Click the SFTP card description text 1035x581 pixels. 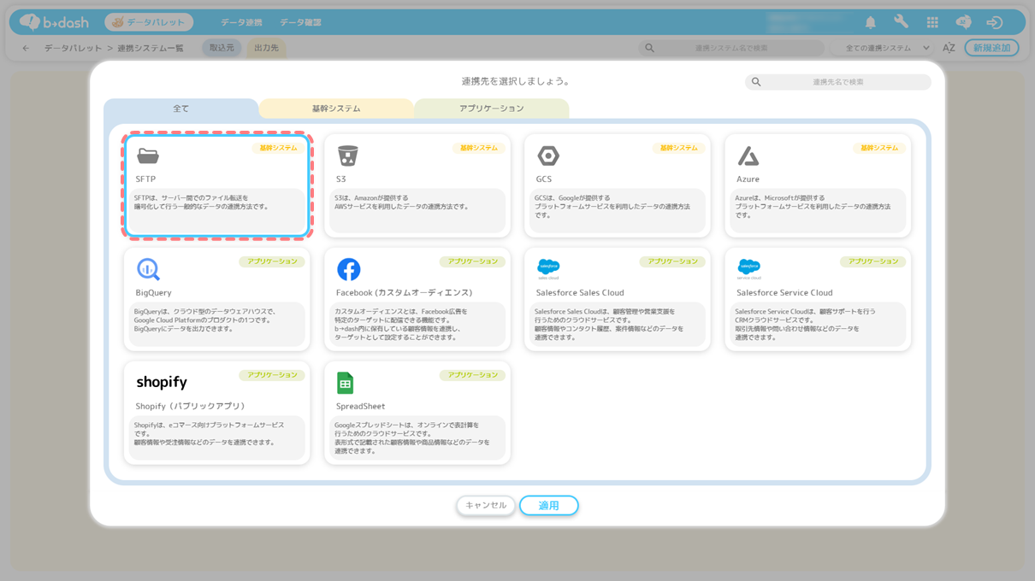[x=202, y=202]
